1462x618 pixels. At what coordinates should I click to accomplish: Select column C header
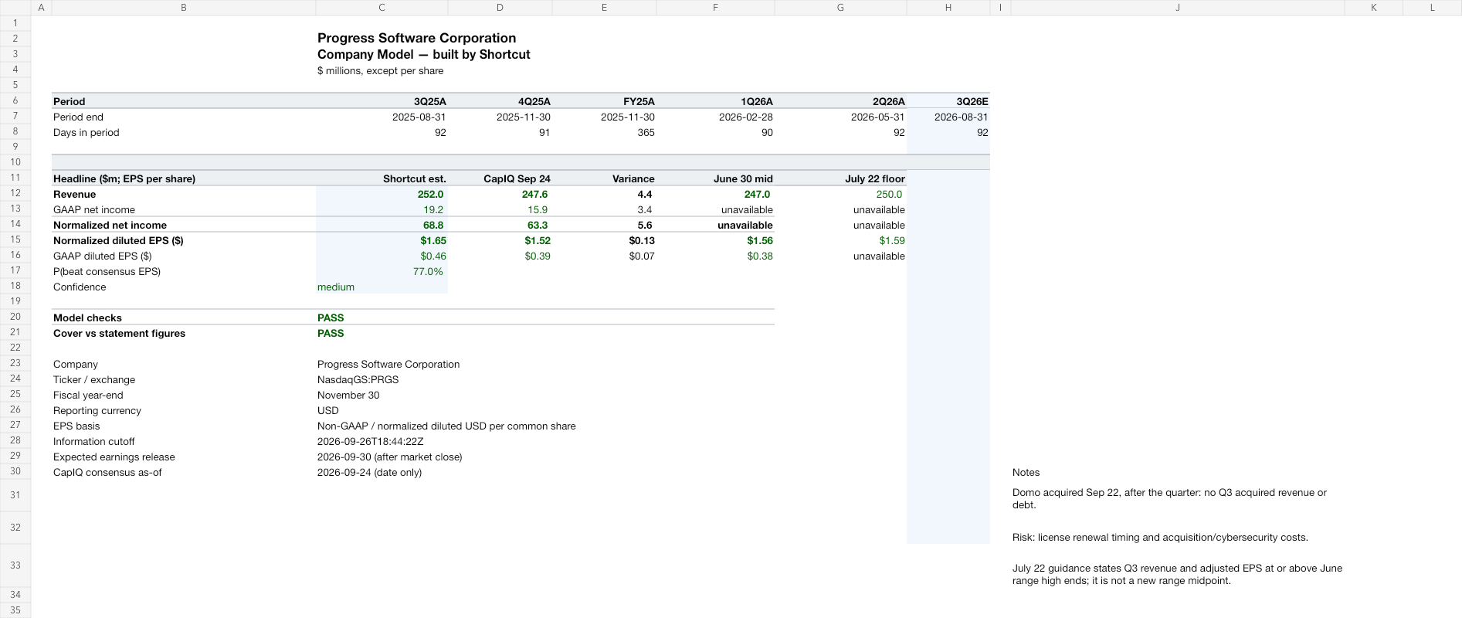pyautogui.click(x=382, y=8)
